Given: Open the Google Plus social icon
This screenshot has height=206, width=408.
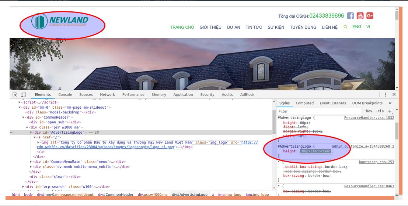Looking at the screenshot, I should [x=370, y=16].
